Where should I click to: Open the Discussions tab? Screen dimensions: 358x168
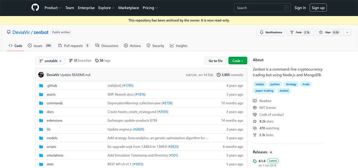tap(107, 46)
